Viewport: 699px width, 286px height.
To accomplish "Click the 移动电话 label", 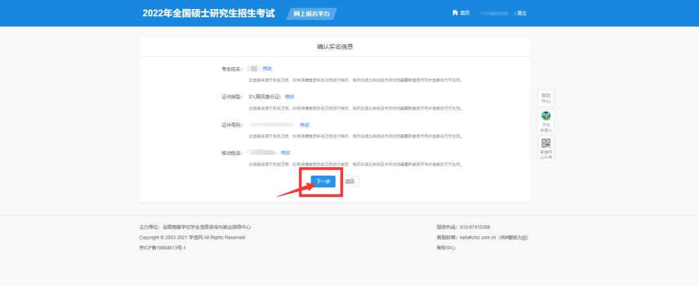I will [x=232, y=153].
